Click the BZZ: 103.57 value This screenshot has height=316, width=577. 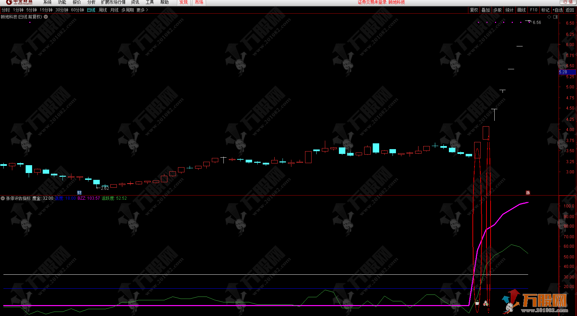89,198
